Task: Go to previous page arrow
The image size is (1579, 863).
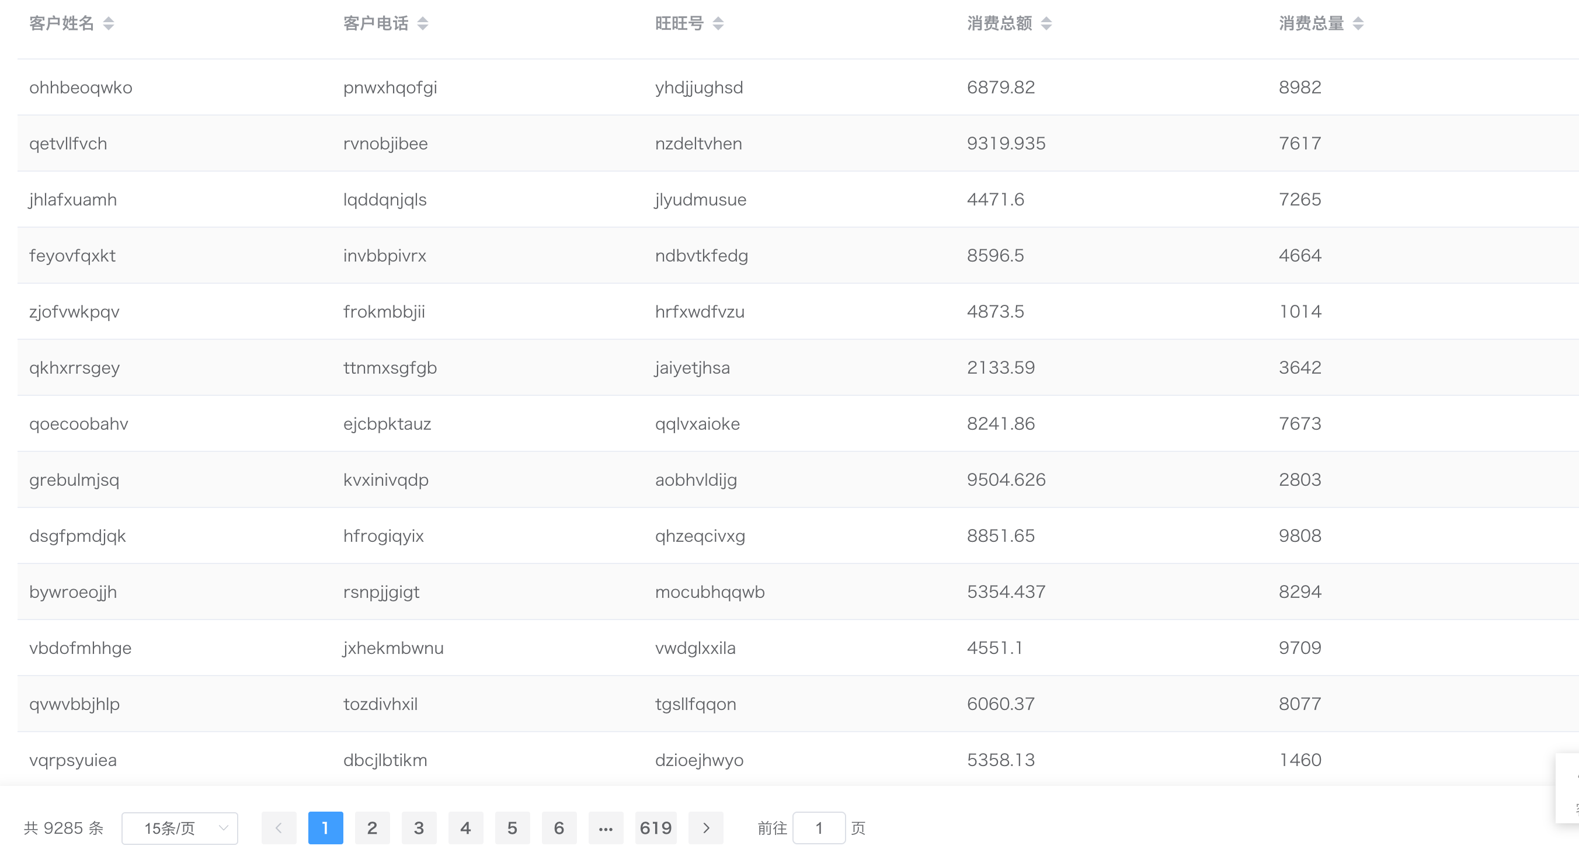Action: pos(279,828)
